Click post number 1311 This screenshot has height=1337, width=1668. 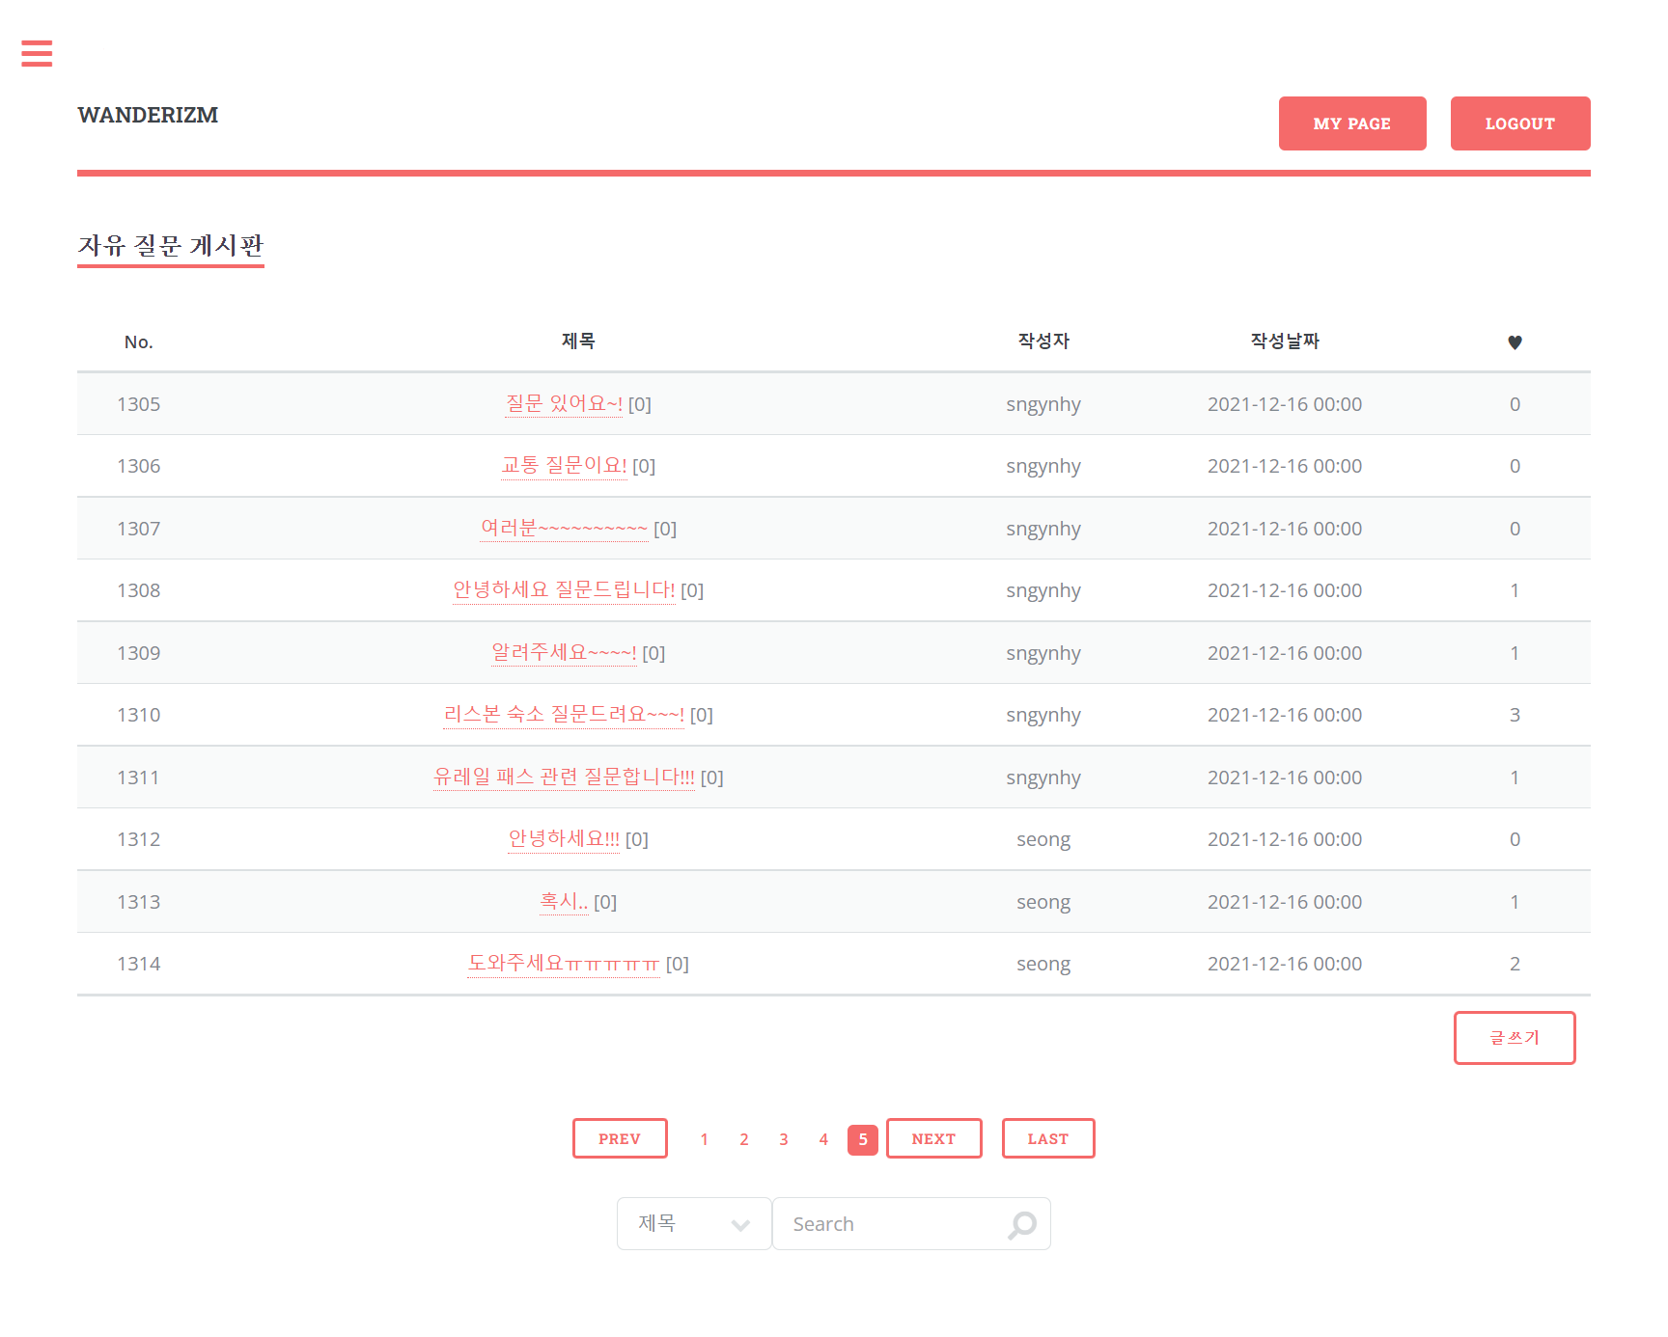point(139,778)
